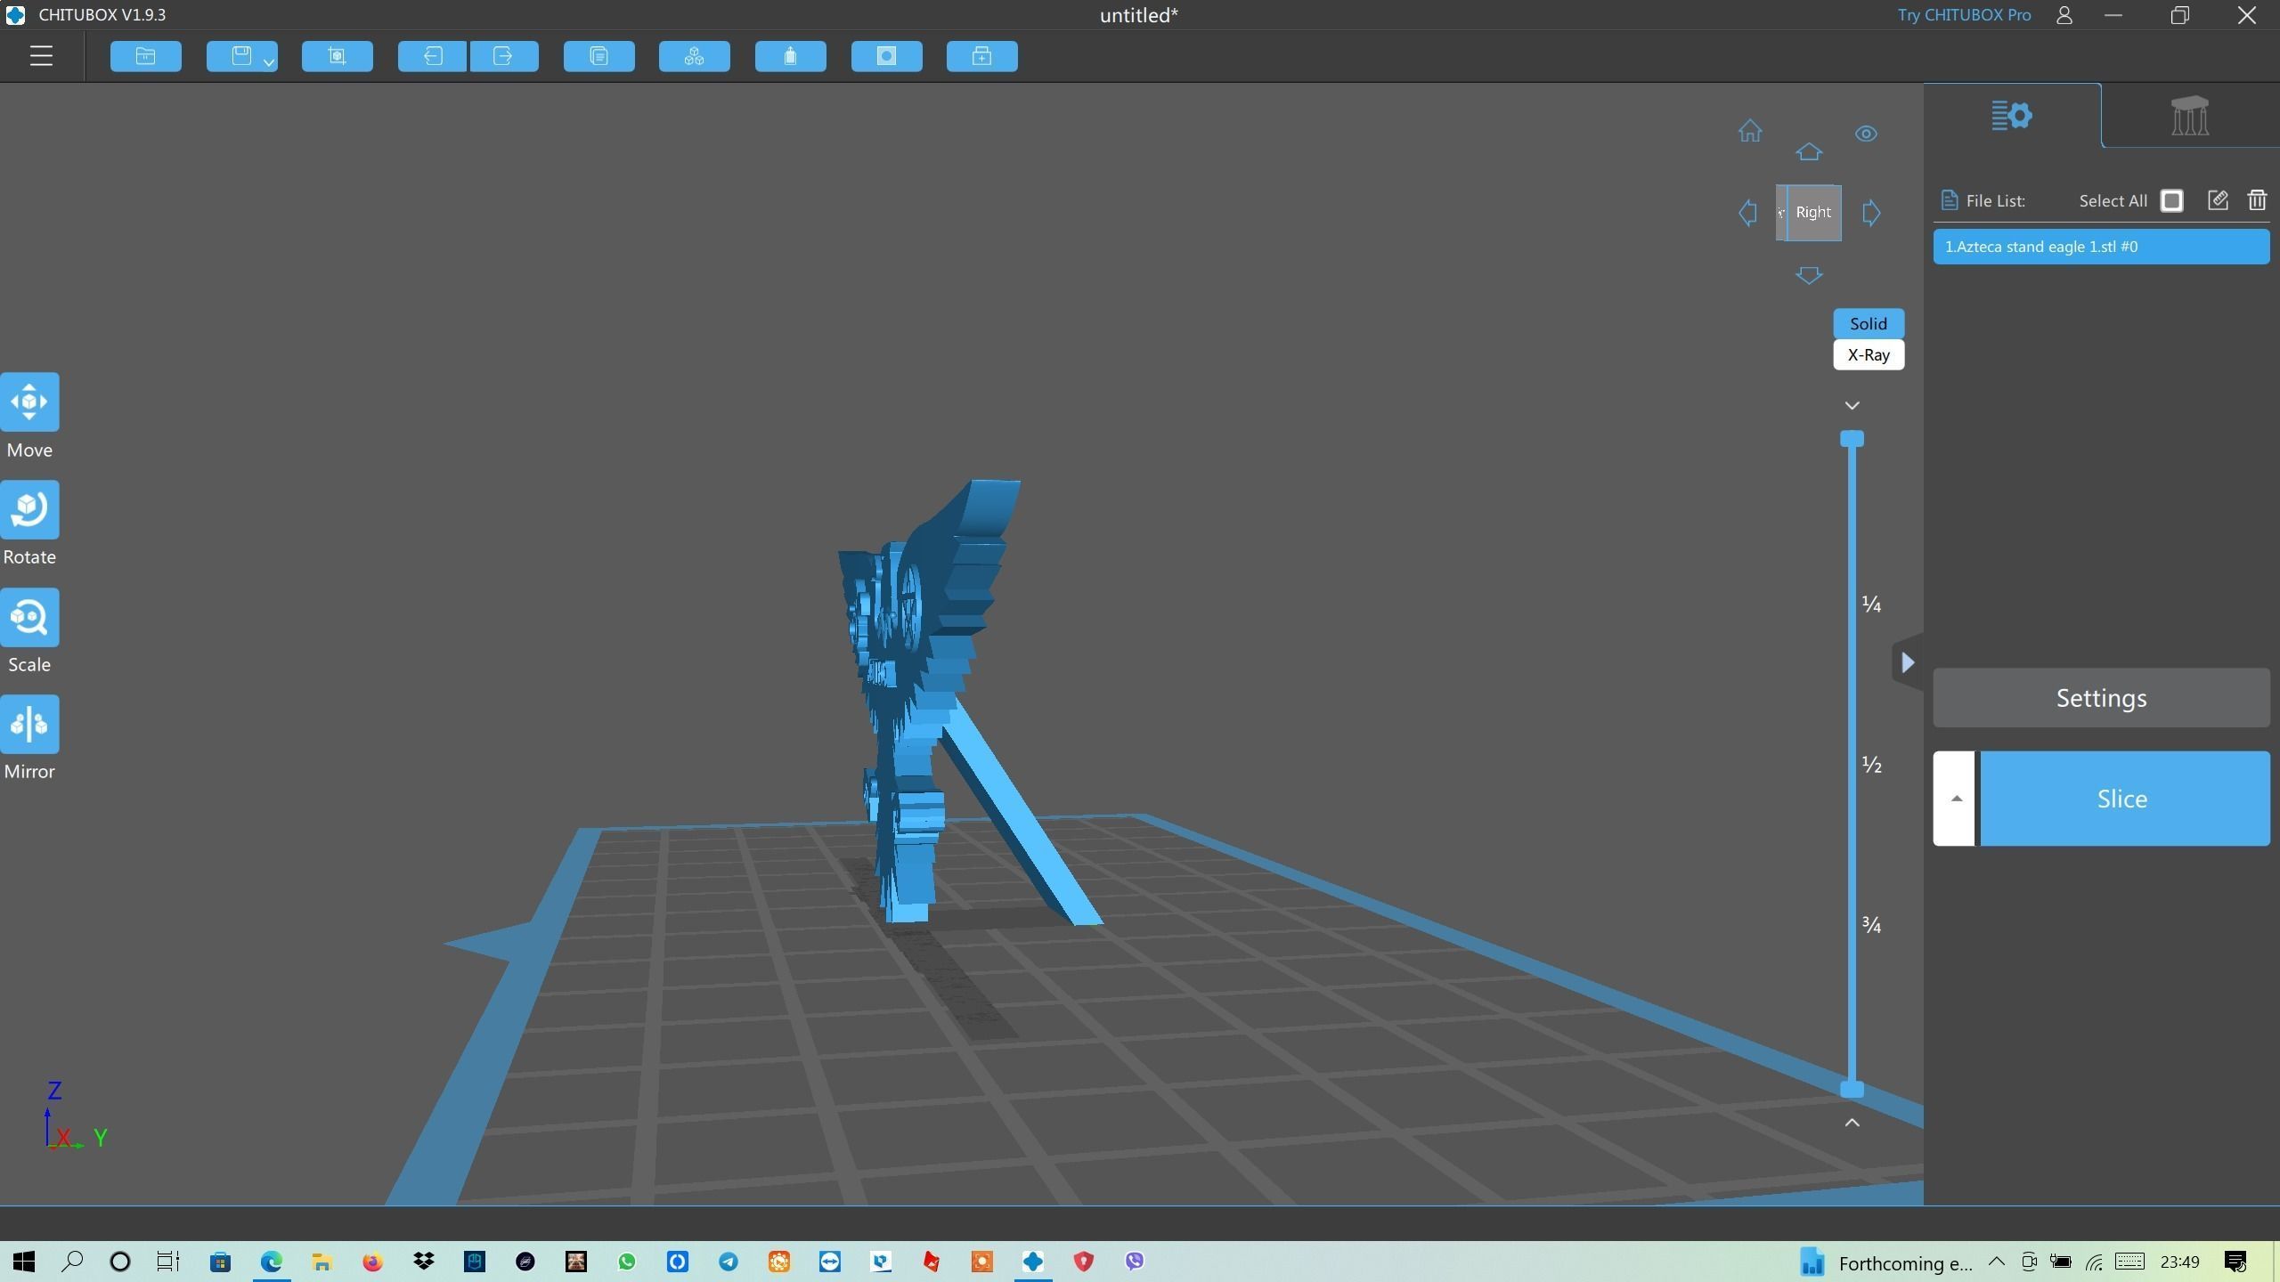The image size is (2280, 1282).
Task: Click the copy/clone model icon
Action: tap(599, 56)
